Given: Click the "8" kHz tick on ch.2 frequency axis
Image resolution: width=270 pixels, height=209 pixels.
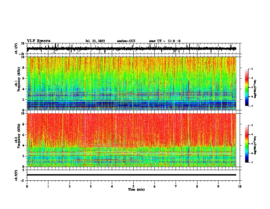Looking at the screenshot, I should tap(24, 124).
